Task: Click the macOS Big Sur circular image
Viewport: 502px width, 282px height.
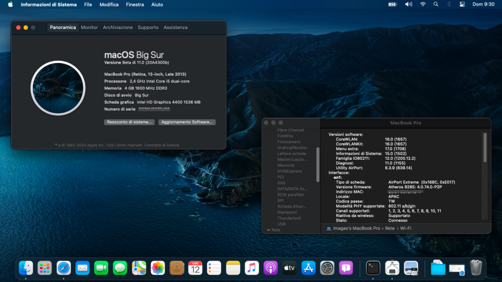Action: click(58, 88)
